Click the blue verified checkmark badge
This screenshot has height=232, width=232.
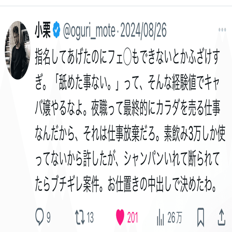click(x=56, y=30)
